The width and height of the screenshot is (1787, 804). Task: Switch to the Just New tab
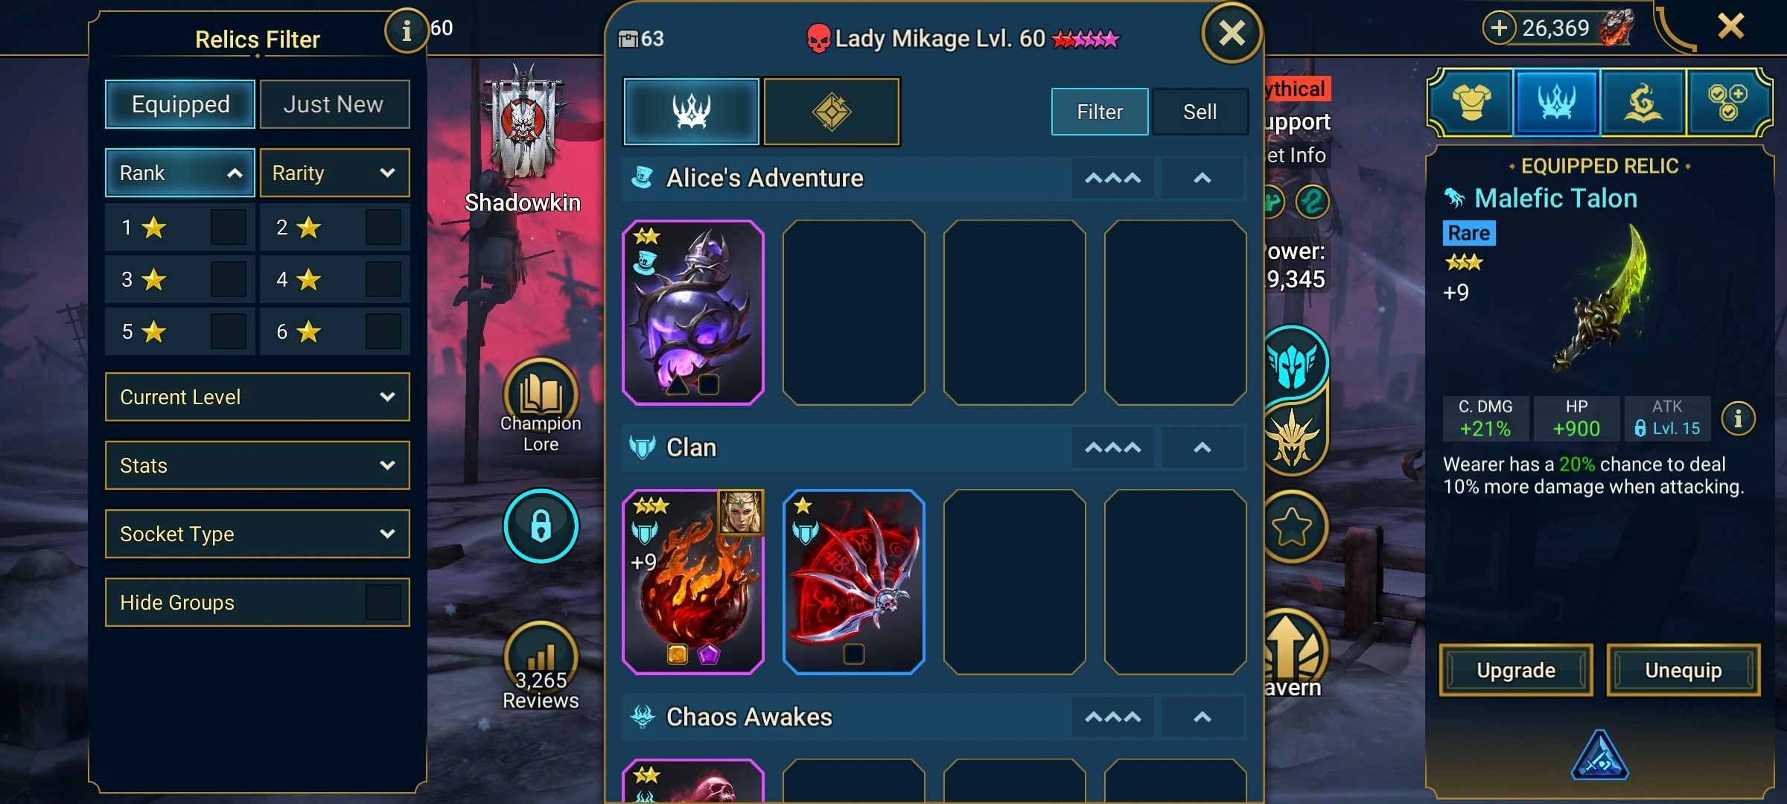click(x=334, y=104)
